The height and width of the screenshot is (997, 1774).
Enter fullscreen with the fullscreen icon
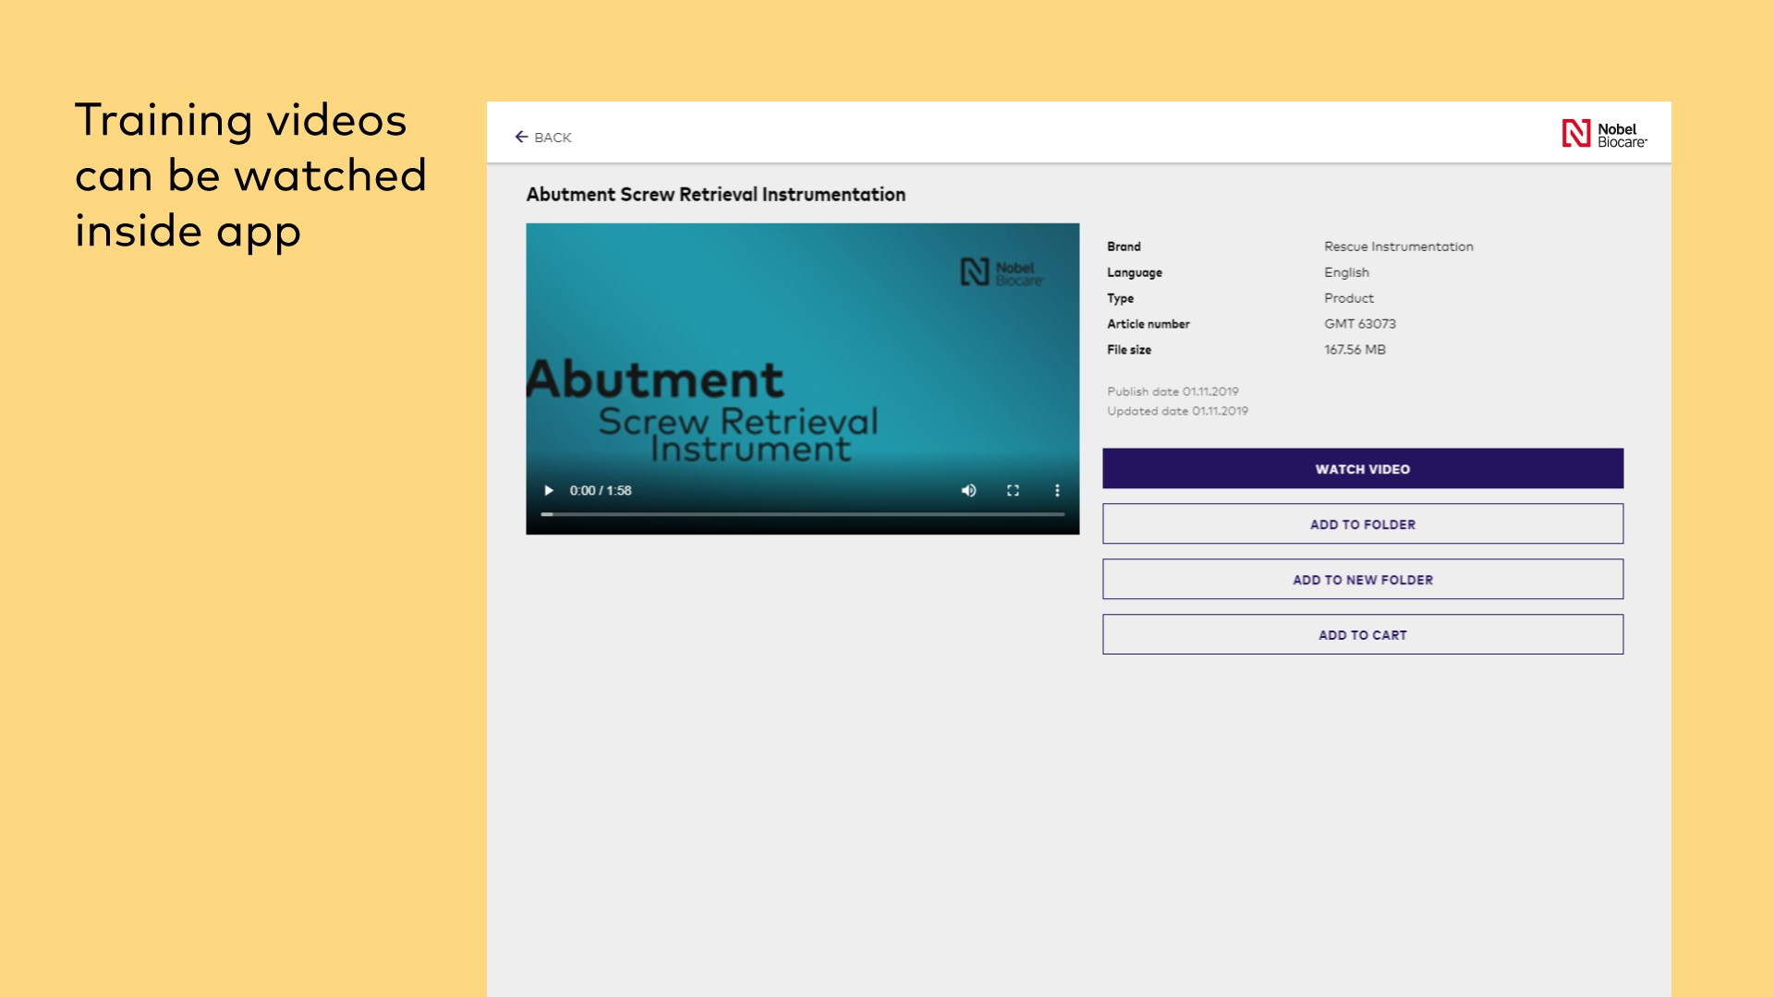1013,490
